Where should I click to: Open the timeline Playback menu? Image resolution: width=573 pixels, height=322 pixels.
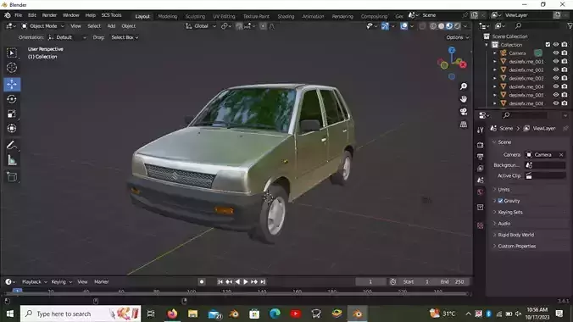tap(35, 282)
